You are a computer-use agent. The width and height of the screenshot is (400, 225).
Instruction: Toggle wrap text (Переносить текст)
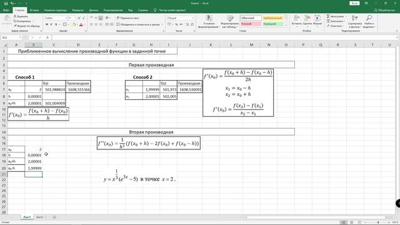tap(127, 18)
